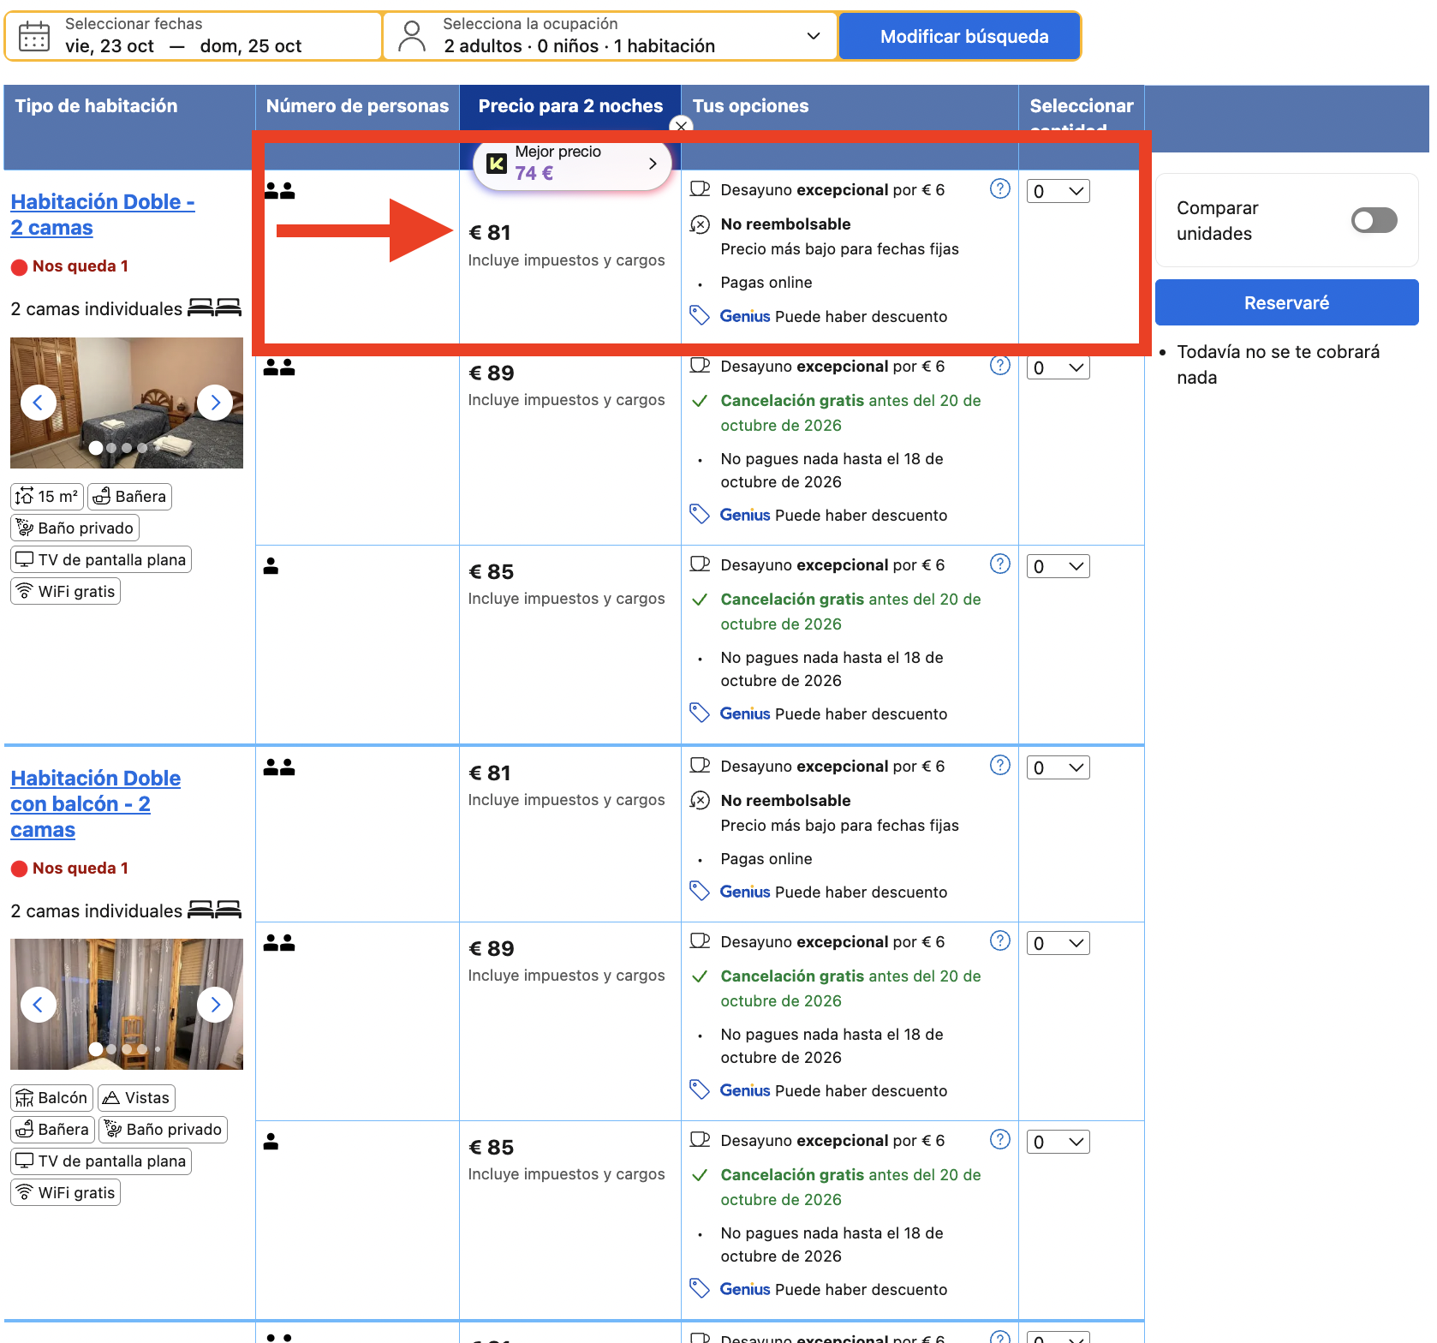Show next photo of balcony room
The width and height of the screenshot is (1437, 1343).
coord(215,1004)
